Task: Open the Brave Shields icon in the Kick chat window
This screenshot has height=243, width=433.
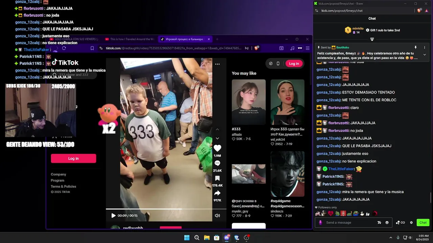Action: coord(419,10)
